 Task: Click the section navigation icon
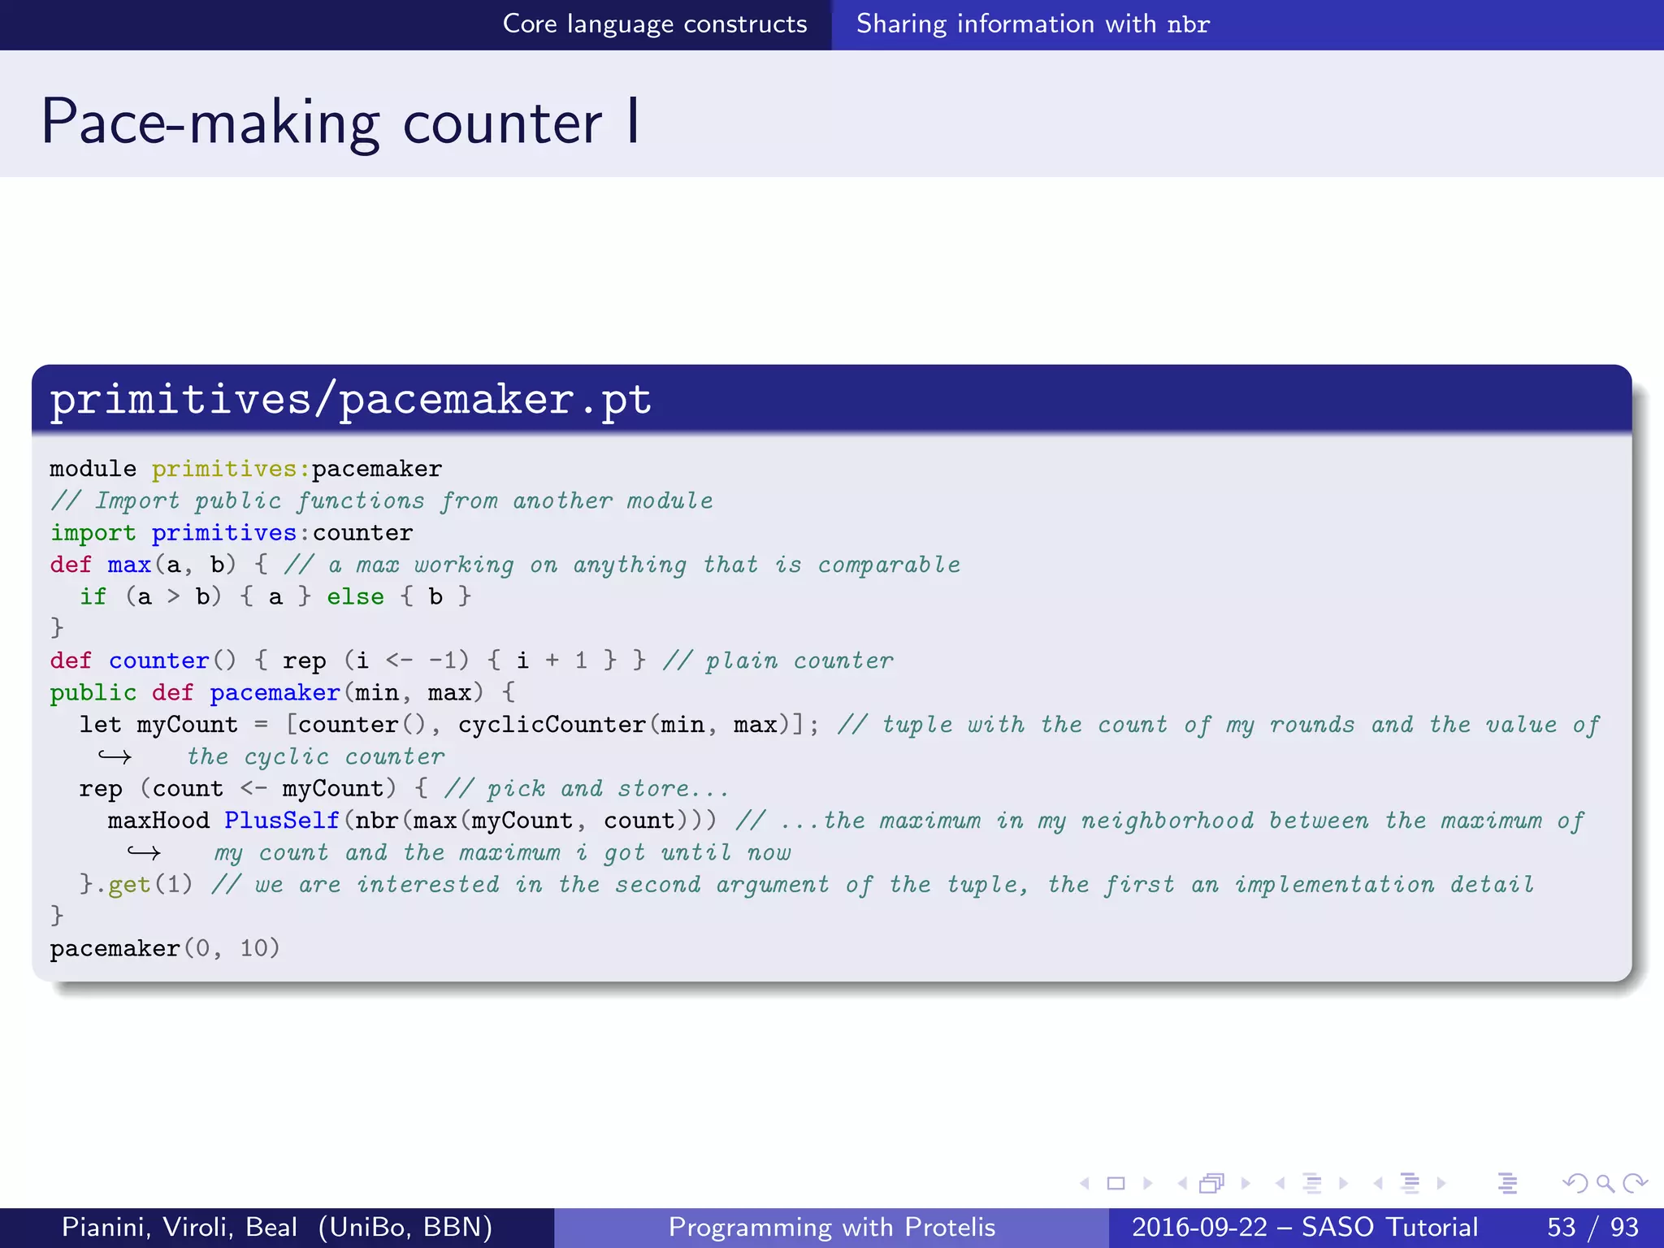tap(1410, 1184)
